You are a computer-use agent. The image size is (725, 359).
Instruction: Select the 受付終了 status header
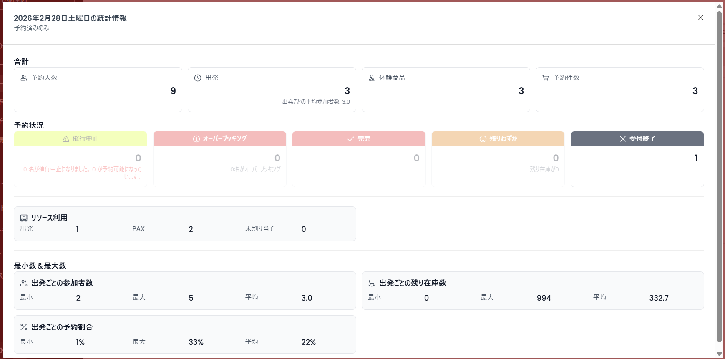(637, 139)
